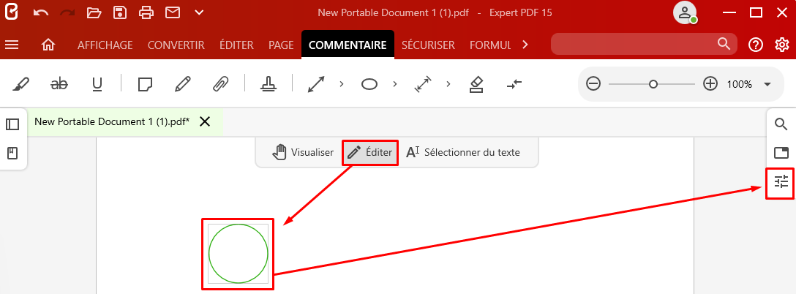Screen dimensions: 796x294
Task: Show more ribbon tabs with right chevron
Action: tap(525, 45)
